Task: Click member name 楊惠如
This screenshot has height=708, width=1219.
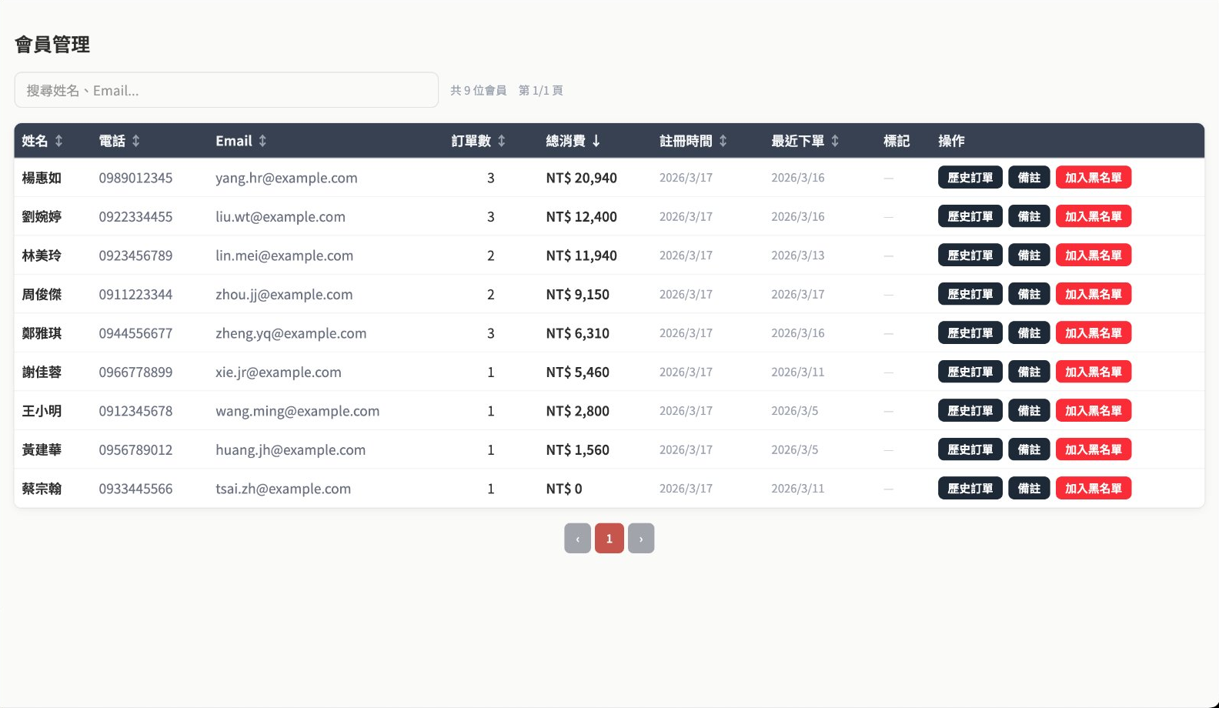Action: (x=42, y=178)
